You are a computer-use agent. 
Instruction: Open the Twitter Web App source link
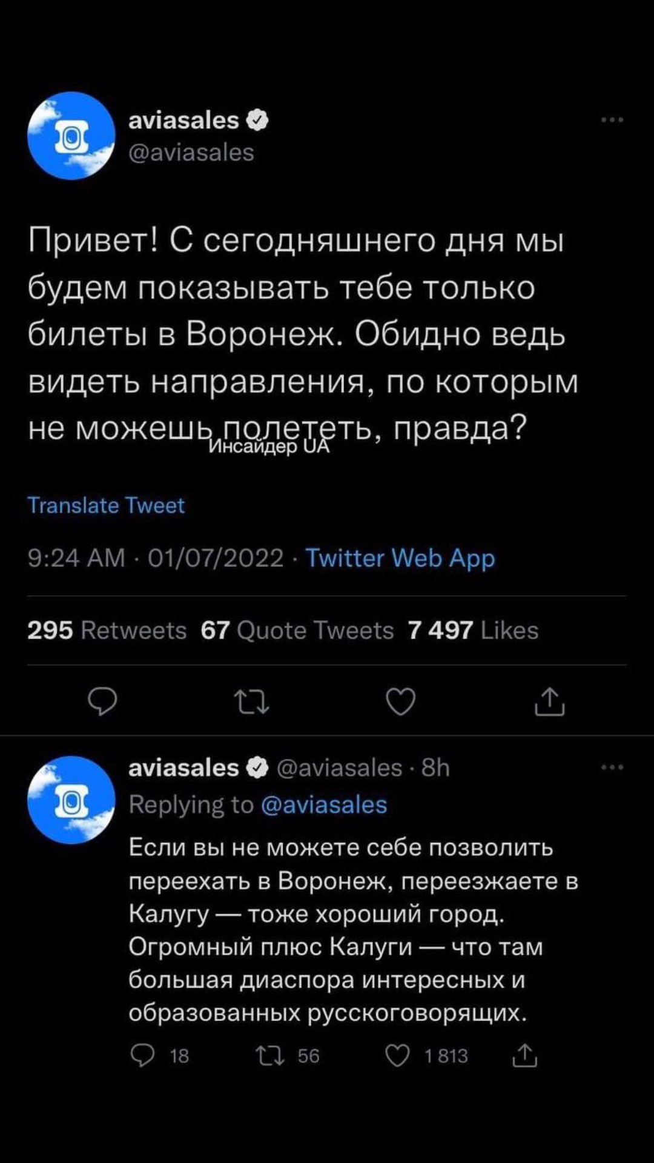400,557
